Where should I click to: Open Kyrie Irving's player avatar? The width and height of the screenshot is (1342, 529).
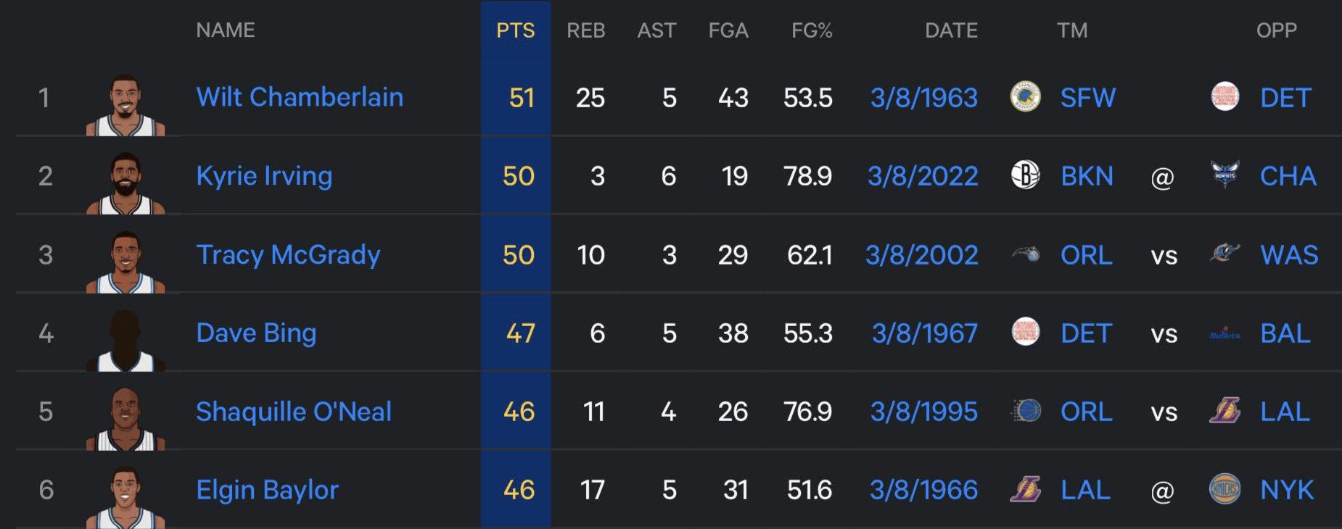coord(125,183)
